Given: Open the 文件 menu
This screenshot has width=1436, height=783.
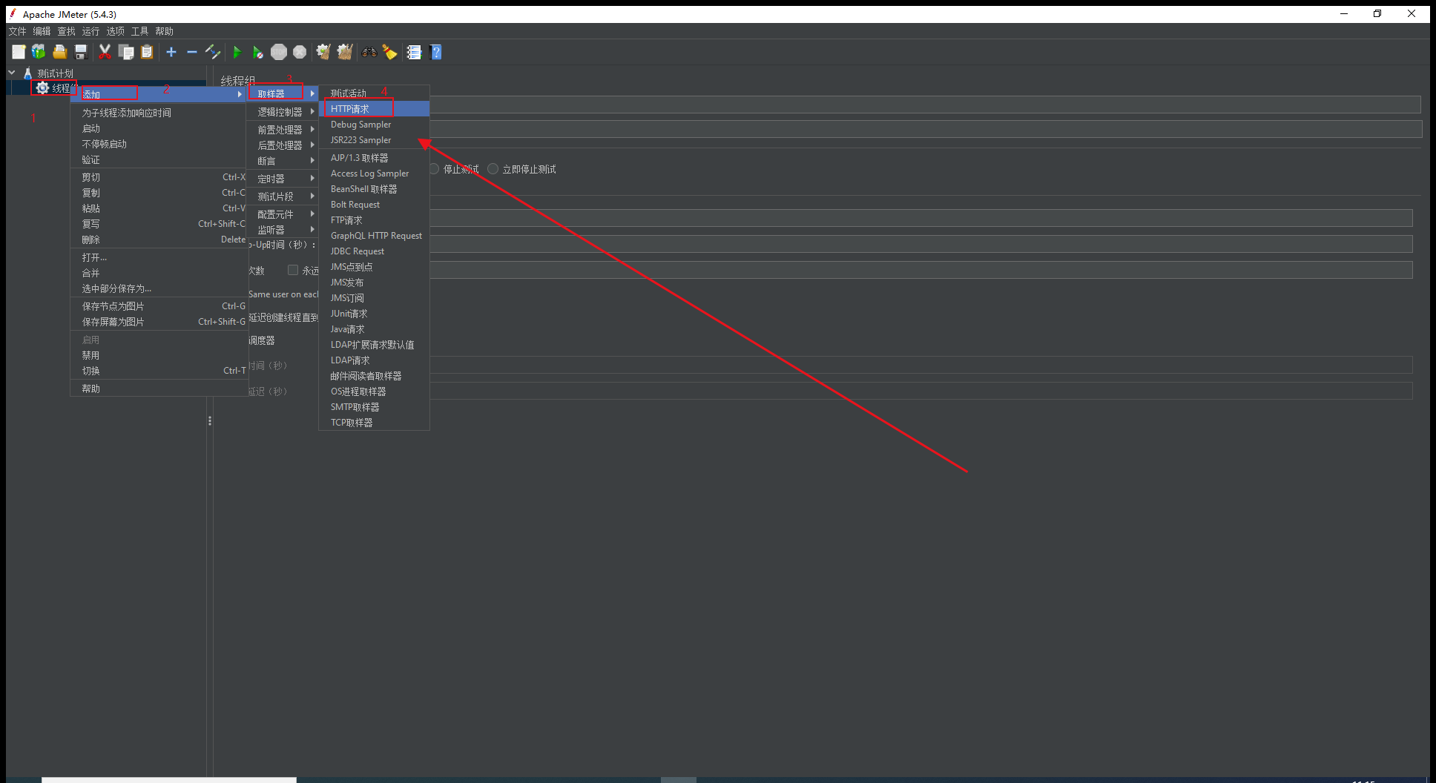Looking at the screenshot, I should point(17,31).
